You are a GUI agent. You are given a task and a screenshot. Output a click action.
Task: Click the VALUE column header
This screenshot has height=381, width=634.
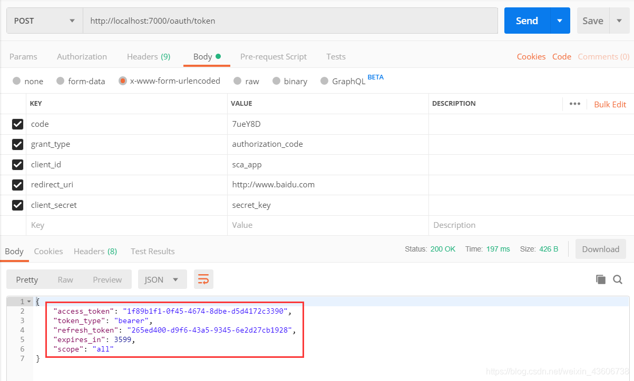pos(241,104)
